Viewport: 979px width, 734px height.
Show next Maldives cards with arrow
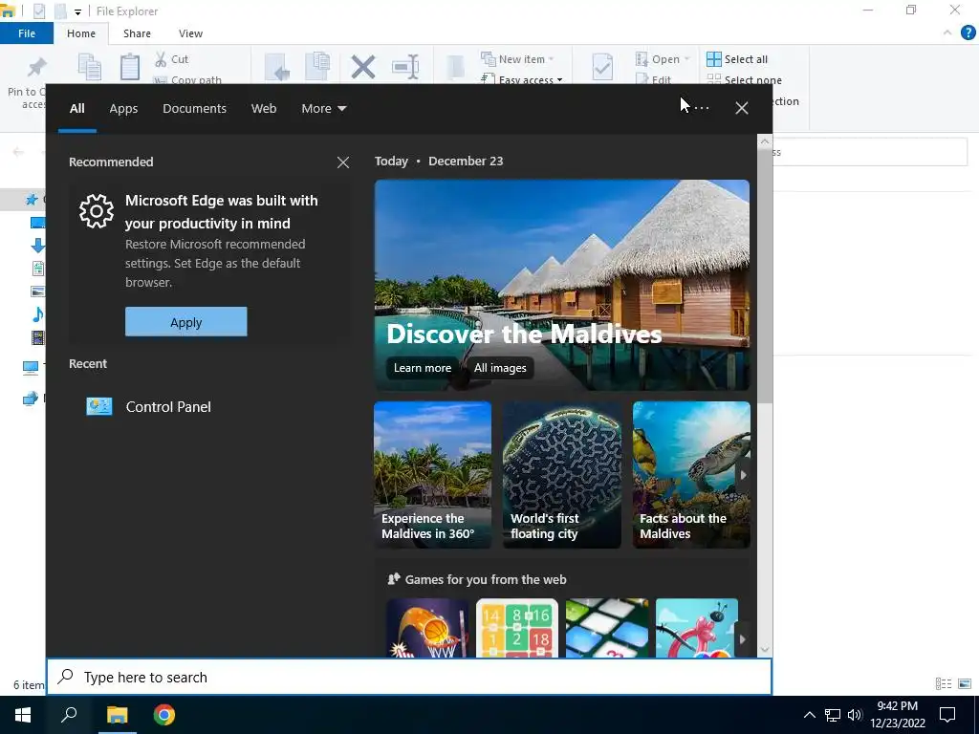(743, 475)
